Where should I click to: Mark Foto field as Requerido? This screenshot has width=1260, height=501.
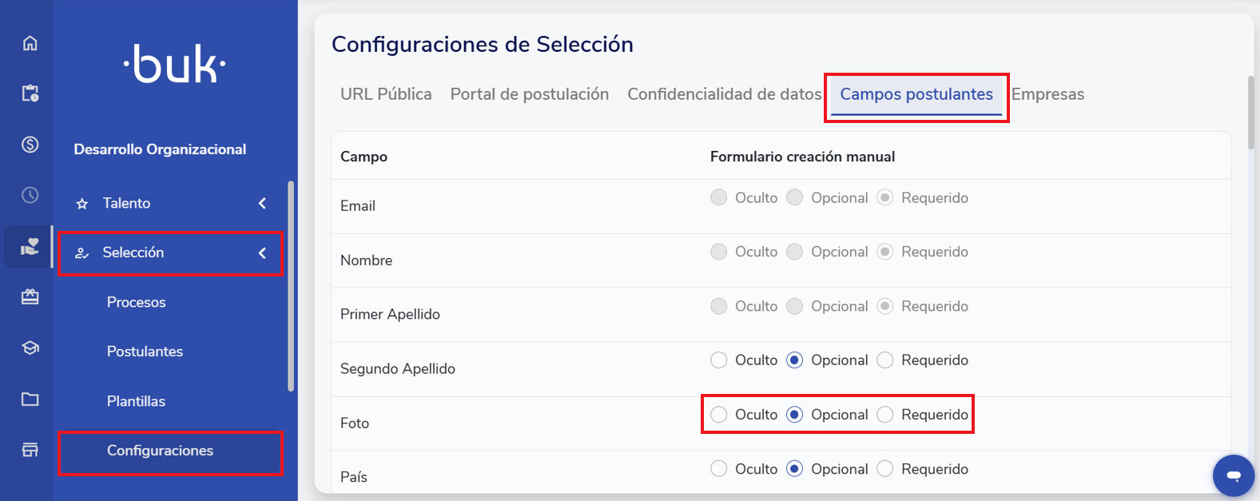885,415
